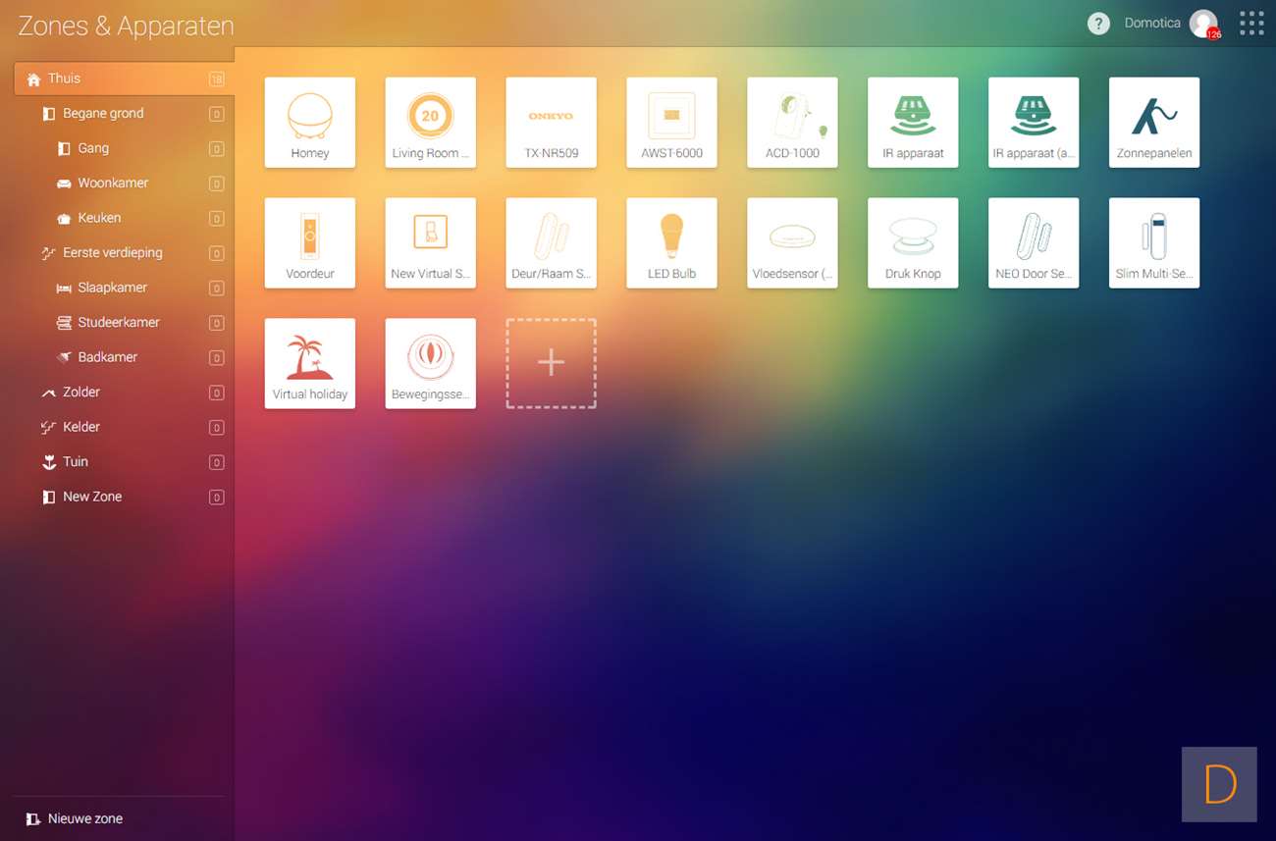Image resolution: width=1276 pixels, height=841 pixels.
Task: Select the Slim Multi-Sensor tile
Action: pyautogui.click(x=1154, y=243)
